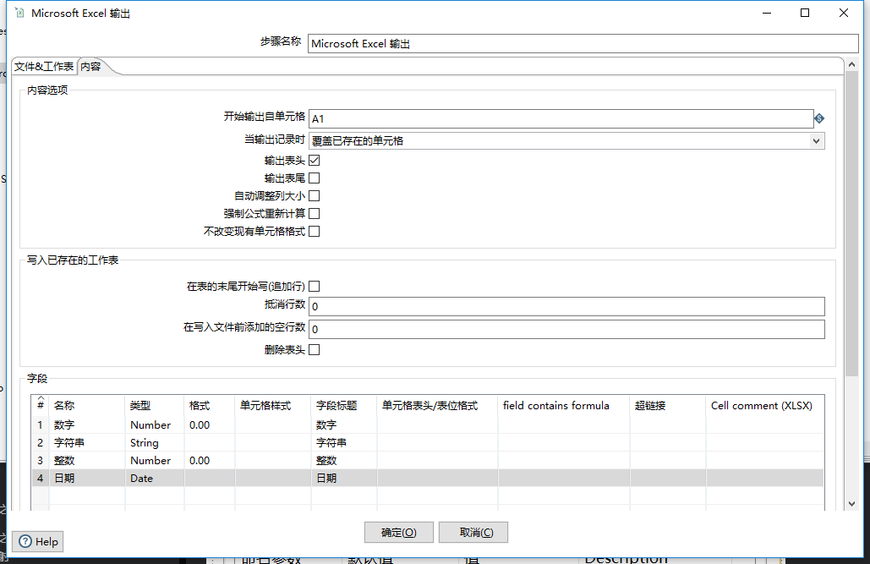Select the 整数 name cell in row 3
The height and width of the screenshot is (564, 870).
click(87, 460)
